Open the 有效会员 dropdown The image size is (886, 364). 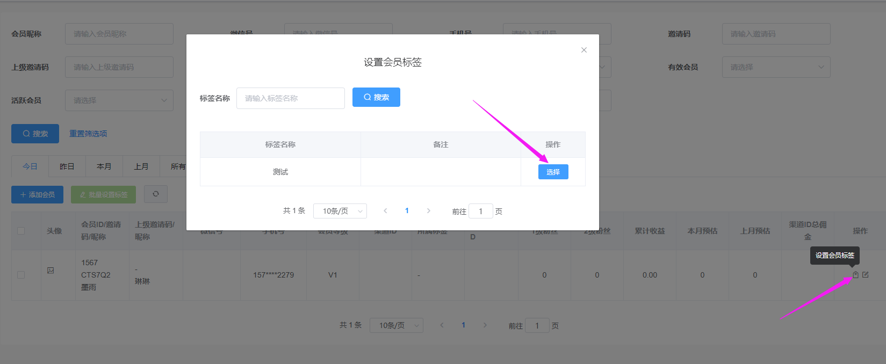[776, 67]
